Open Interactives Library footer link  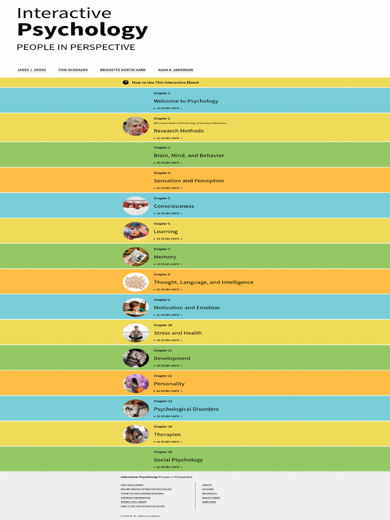tap(134, 502)
